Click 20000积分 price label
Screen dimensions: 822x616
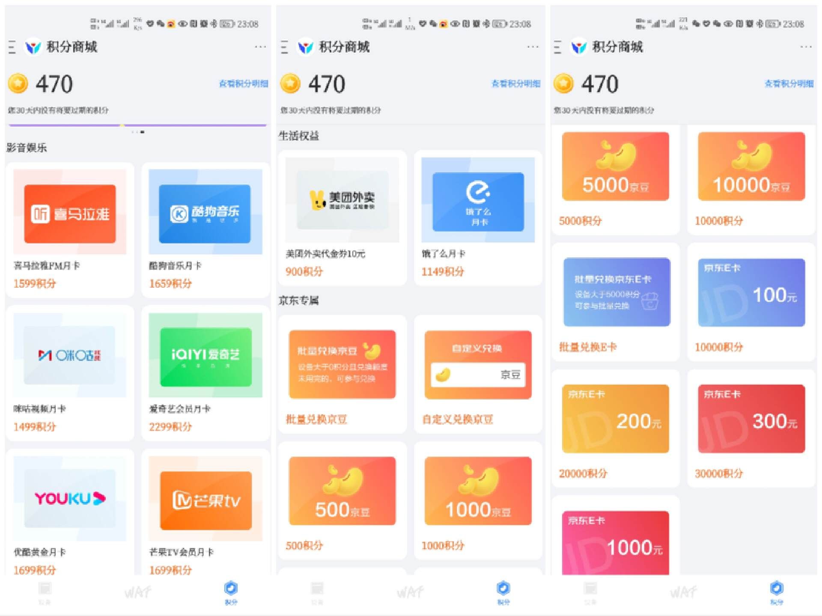click(x=583, y=473)
